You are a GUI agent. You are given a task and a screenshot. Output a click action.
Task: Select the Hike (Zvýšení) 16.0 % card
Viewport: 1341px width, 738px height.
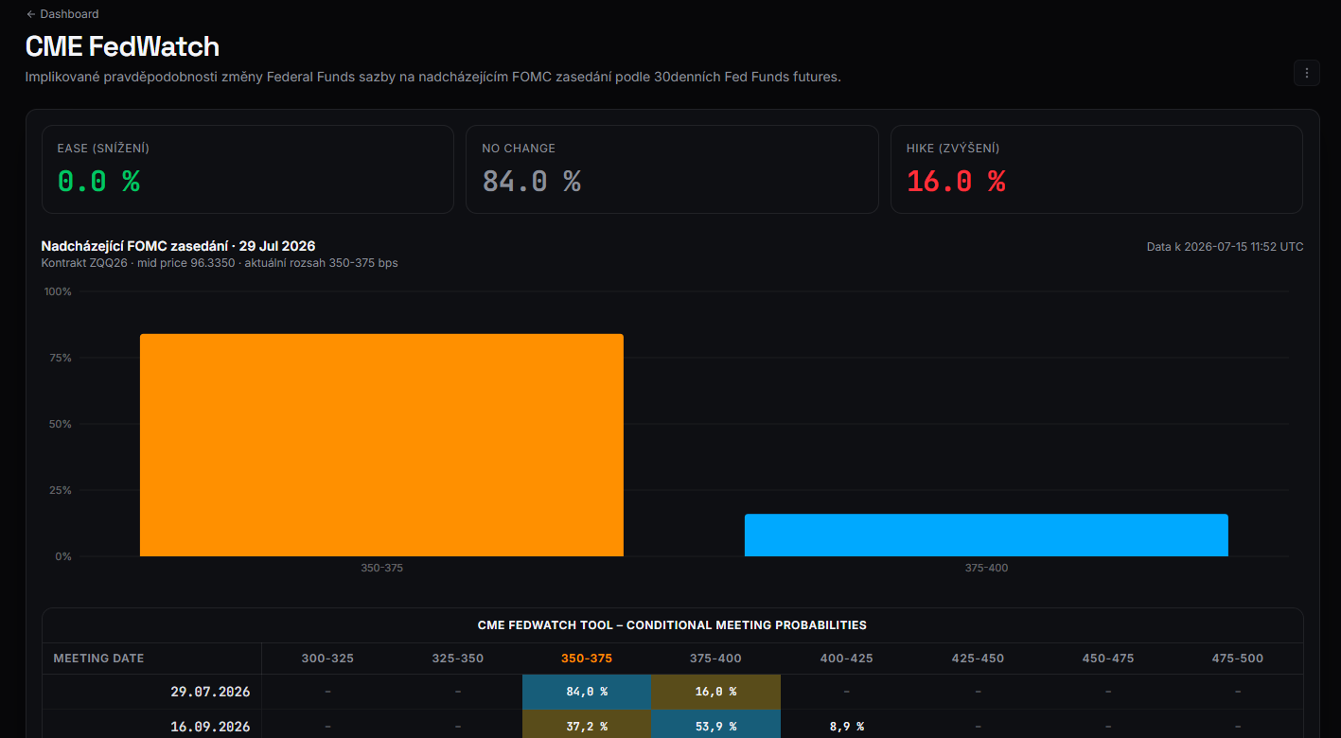(1097, 169)
